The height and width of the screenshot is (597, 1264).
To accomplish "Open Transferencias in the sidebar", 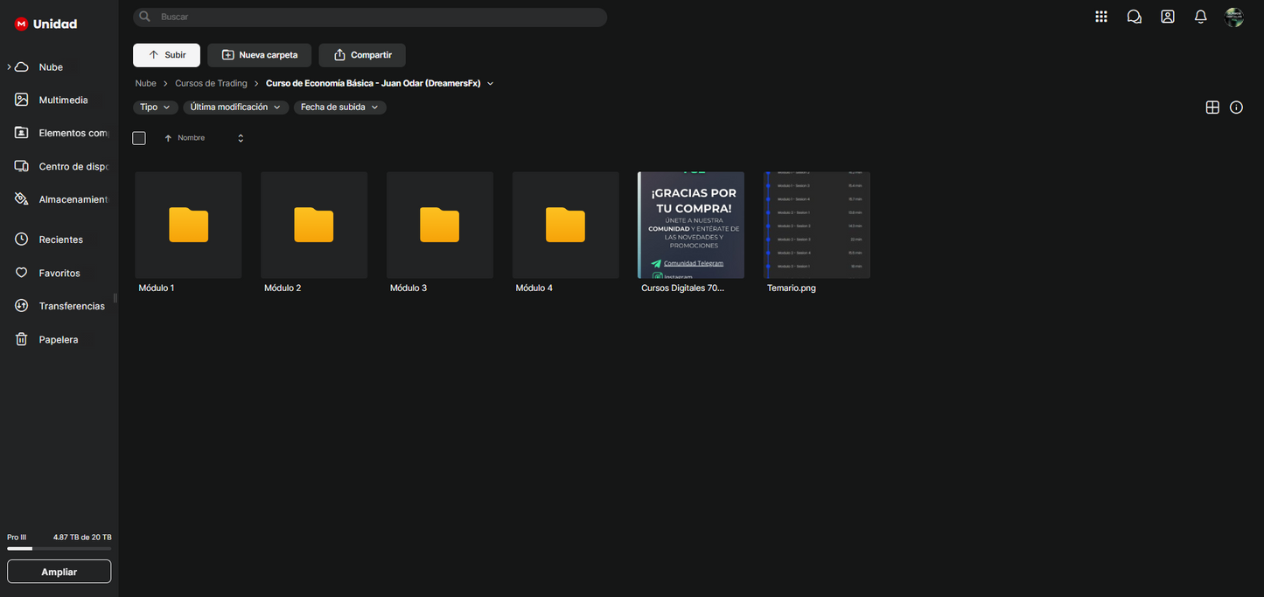I will tap(71, 306).
